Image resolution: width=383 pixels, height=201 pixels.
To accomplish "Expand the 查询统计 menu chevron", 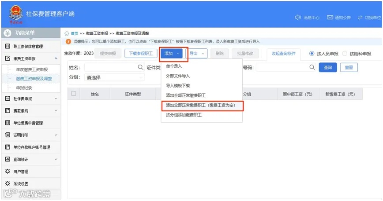I will 56,159.
